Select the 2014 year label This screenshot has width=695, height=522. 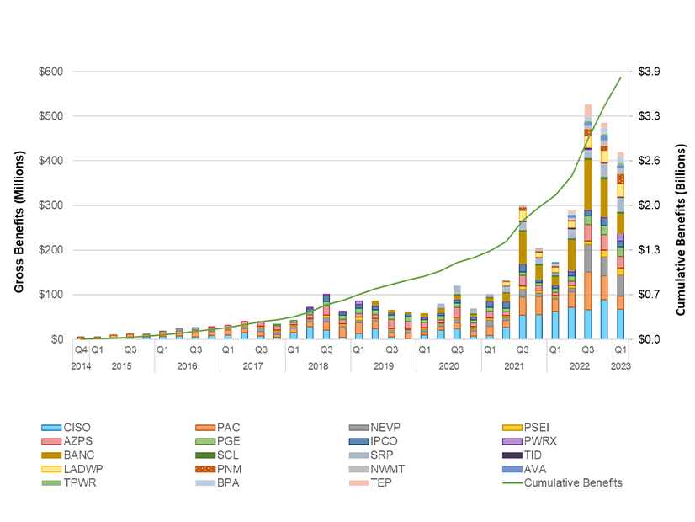[x=81, y=366]
